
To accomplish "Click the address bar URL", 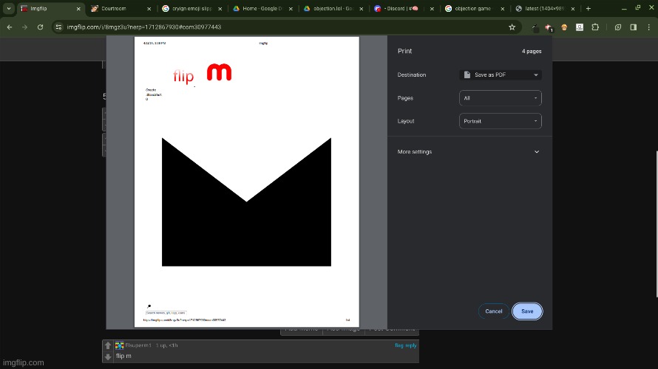I will 144,27.
